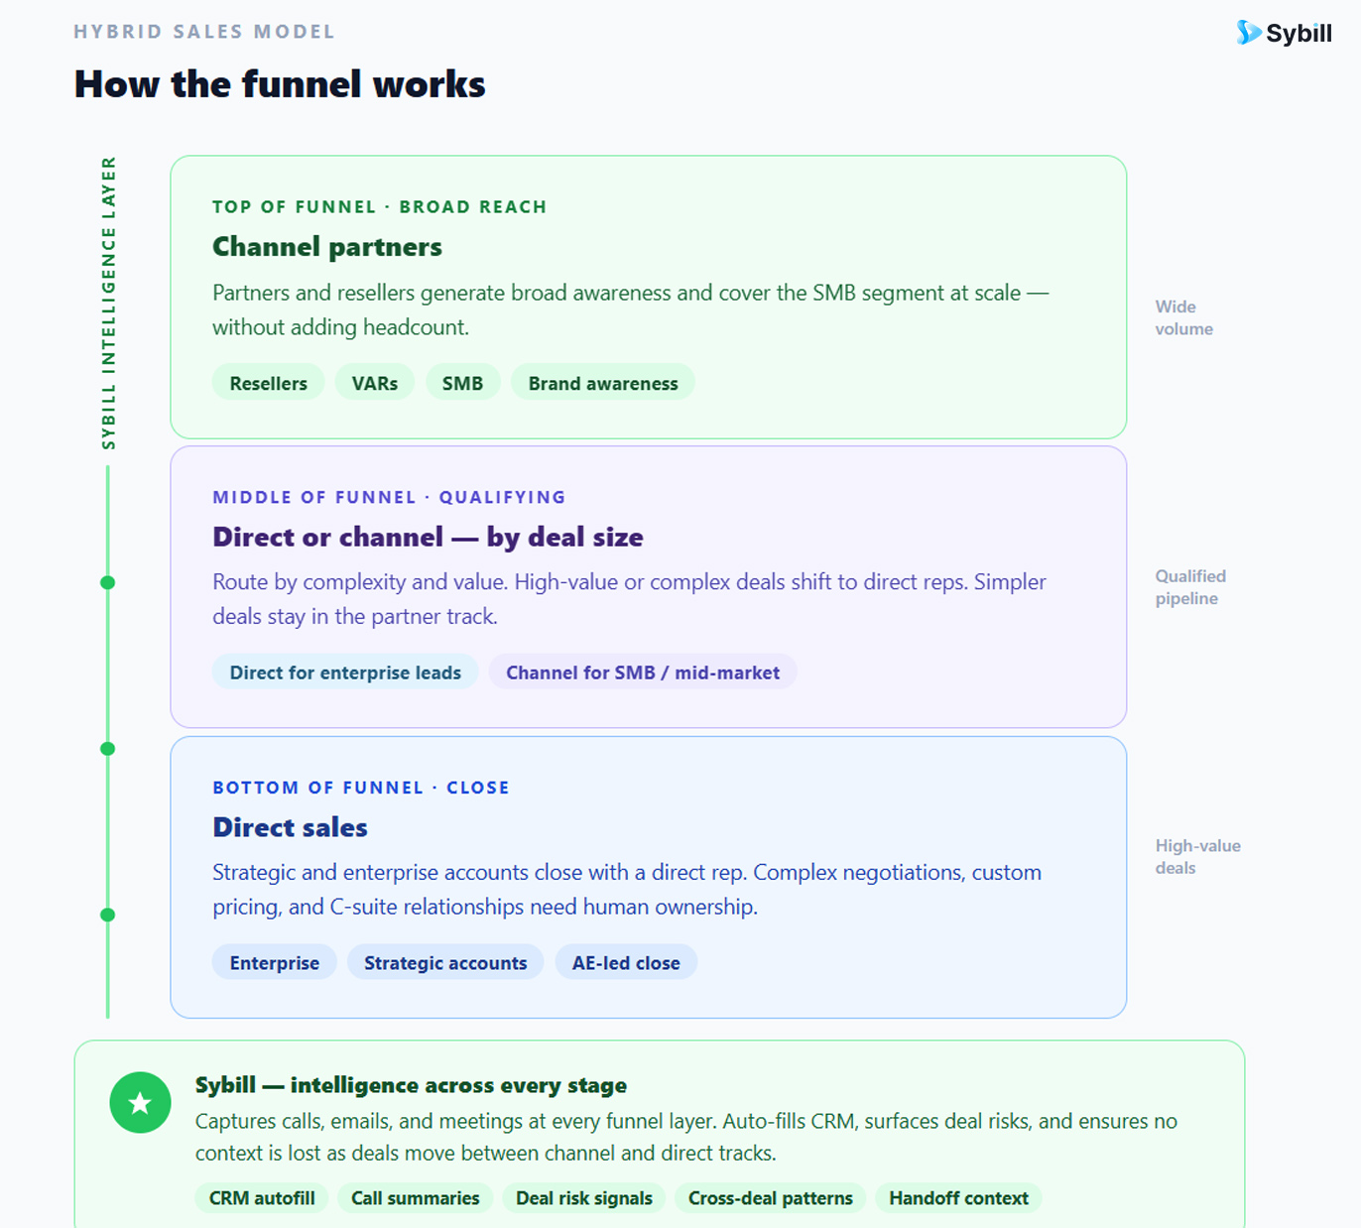Click the 'How the funnel works' title
The height and width of the screenshot is (1228, 1361).
click(x=280, y=84)
